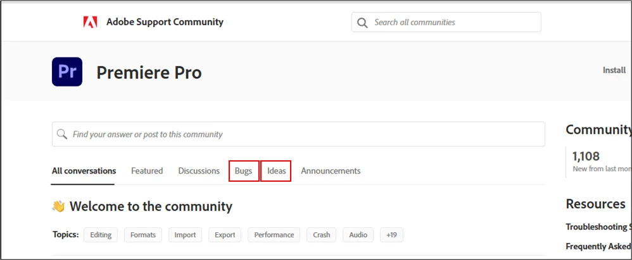Filter by the Import topic

[185, 235]
